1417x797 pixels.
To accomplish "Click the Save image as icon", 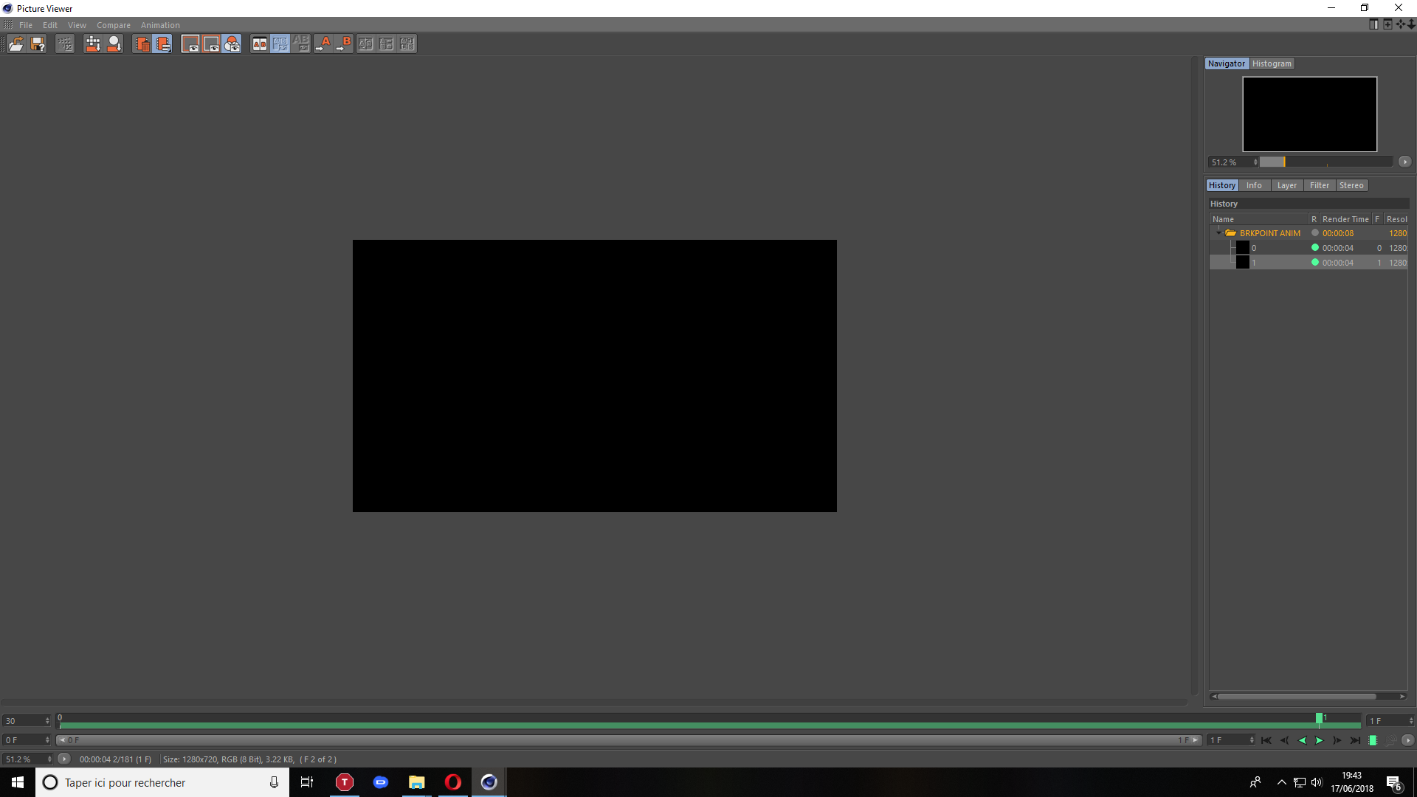I will [38, 44].
